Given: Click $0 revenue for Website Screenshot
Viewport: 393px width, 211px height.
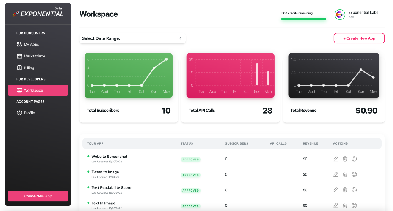Looking at the screenshot, I should pyautogui.click(x=305, y=159).
